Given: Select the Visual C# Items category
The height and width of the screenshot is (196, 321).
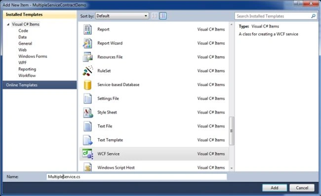Looking at the screenshot, I should click(26, 24).
